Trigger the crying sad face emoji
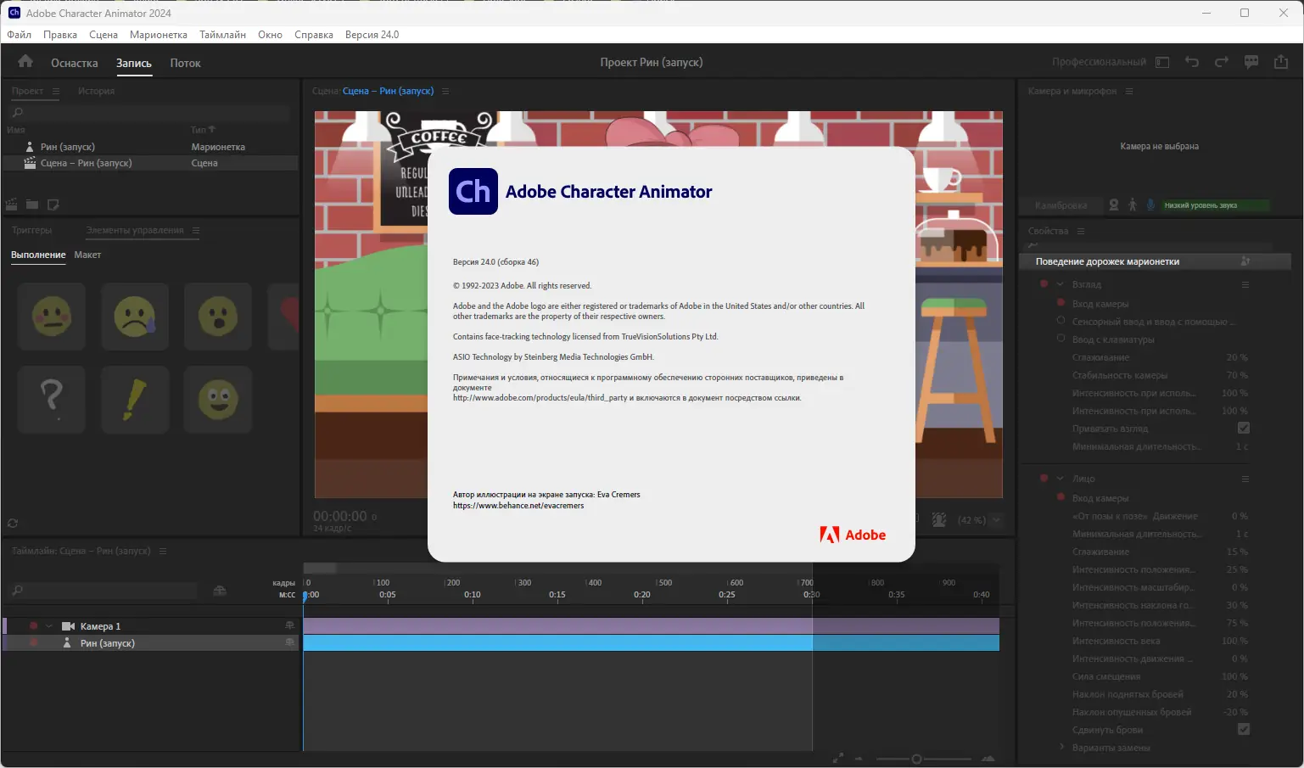This screenshot has height=768, width=1304. click(x=135, y=317)
